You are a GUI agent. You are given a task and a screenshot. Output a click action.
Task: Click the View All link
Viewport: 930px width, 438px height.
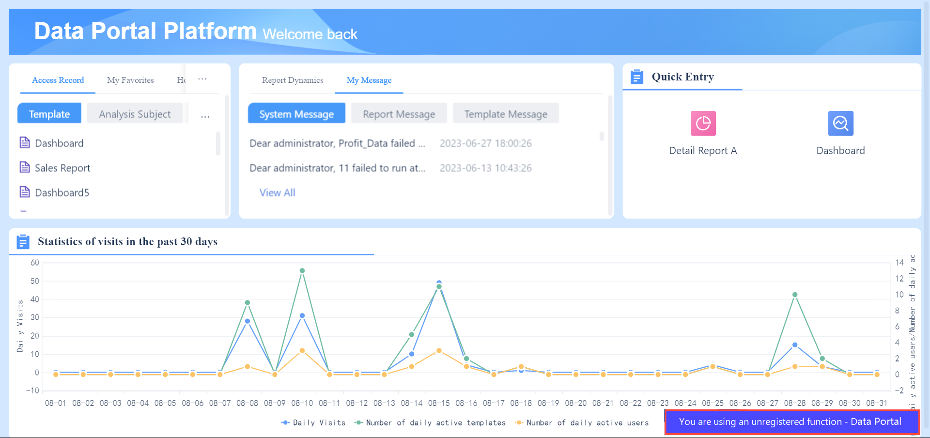click(x=277, y=192)
